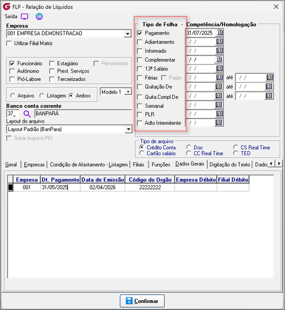The height and width of the screenshot is (310, 285).
Task: Select the Arquivo radio option
Action: click(x=13, y=96)
